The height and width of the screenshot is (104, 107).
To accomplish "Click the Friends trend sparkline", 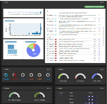I will pos(91,96).
